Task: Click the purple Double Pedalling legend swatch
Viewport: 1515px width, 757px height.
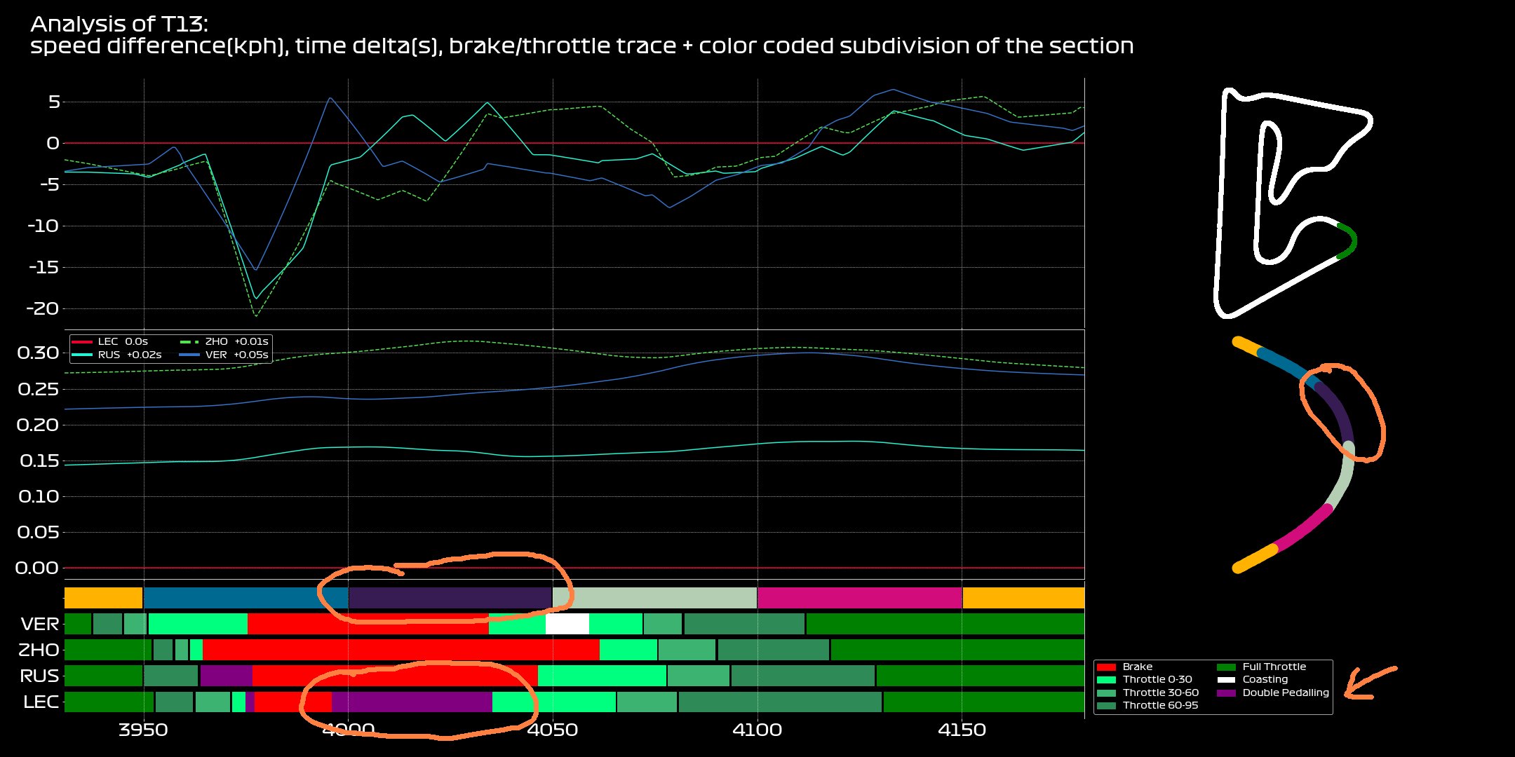Action: point(1226,693)
